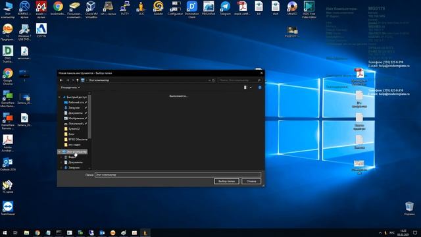Select the Корзина recycle bin icon
421x237 pixels.
(x=409, y=208)
